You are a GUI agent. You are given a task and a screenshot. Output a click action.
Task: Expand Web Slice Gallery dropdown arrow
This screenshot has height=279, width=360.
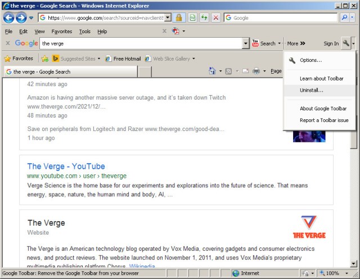[193, 59]
